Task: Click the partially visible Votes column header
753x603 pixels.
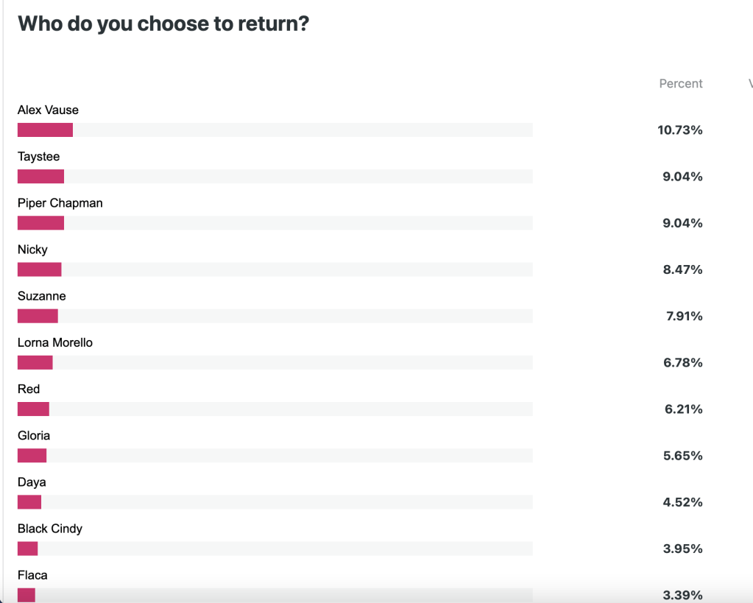Action: 750,84
